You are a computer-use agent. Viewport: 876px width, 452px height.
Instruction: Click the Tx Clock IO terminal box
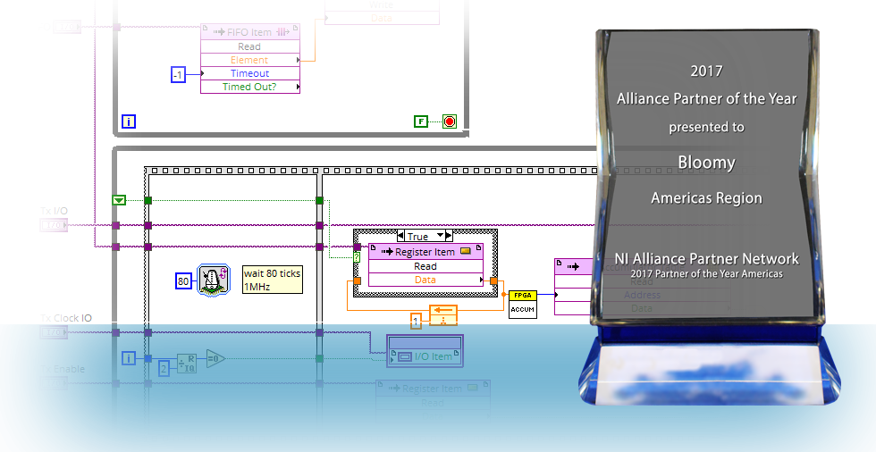[55, 332]
